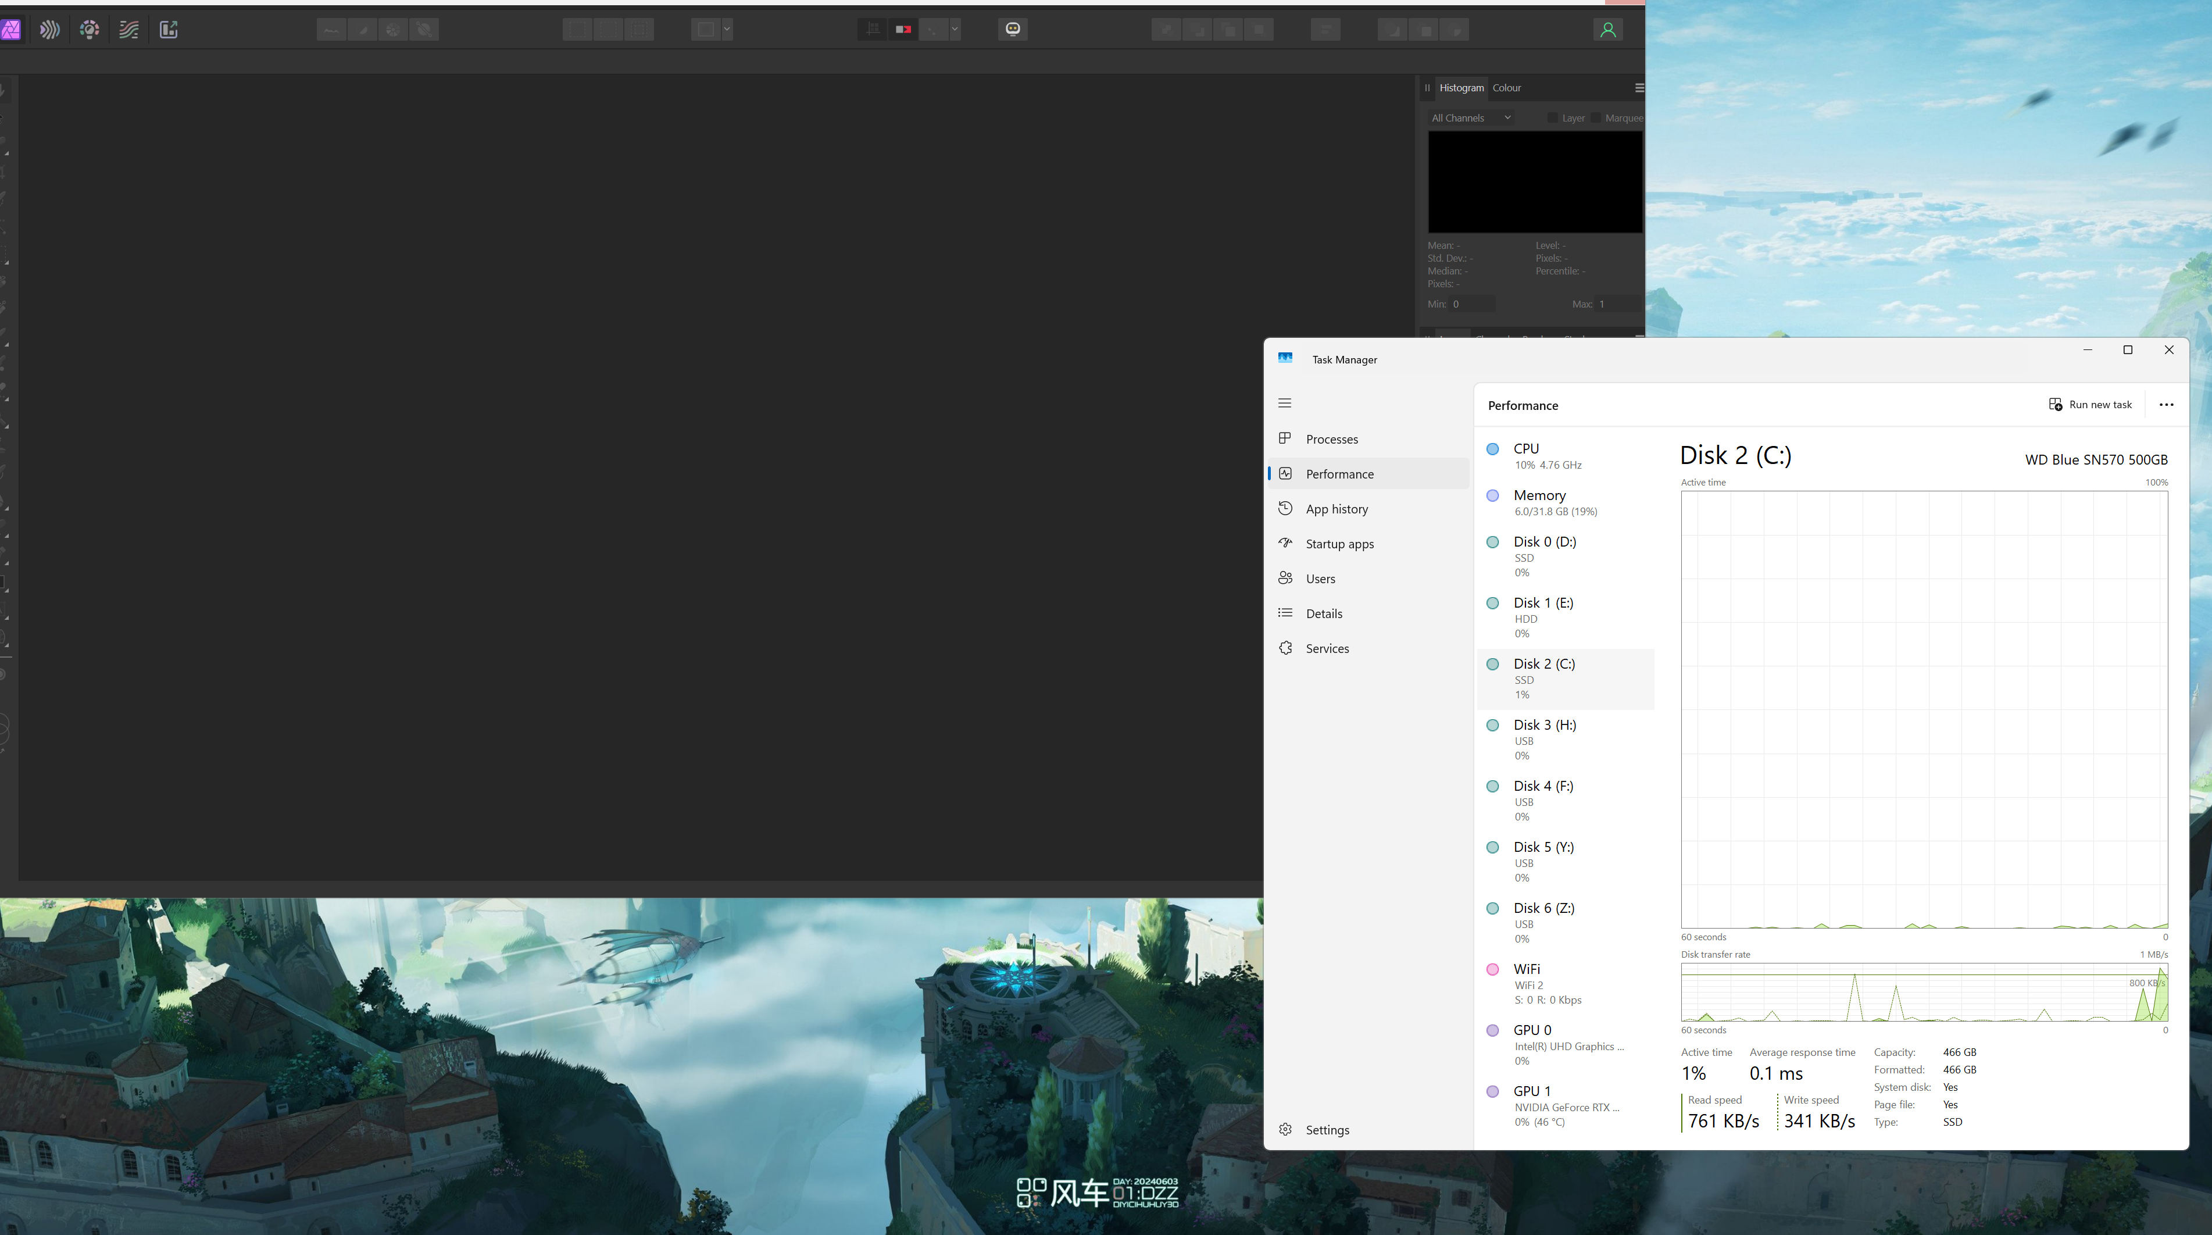Click the histogram Min value field
This screenshot has width=2212, height=1235.
click(x=1473, y=304)
